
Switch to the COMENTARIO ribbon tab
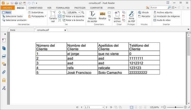(36, 8)
